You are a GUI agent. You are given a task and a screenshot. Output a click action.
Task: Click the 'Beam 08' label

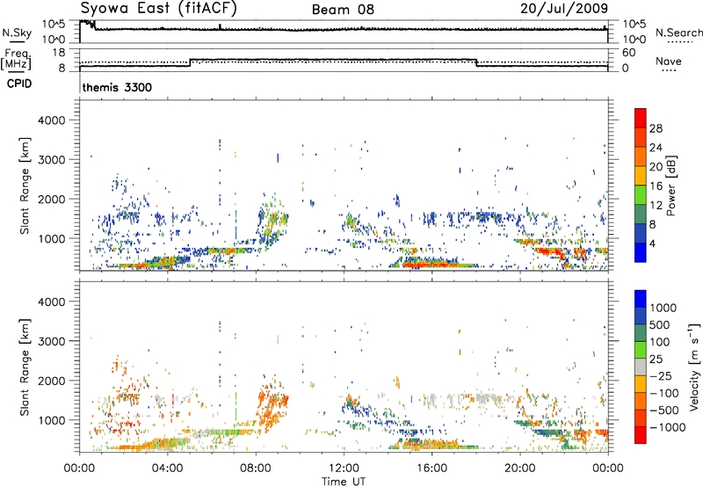click(x=343, y=10)
